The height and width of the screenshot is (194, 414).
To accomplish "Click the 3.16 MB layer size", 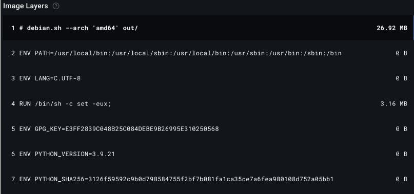I will (393, 103).
